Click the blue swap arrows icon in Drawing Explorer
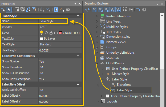Screen dimensions: 166x107 (x=138, y=10)
